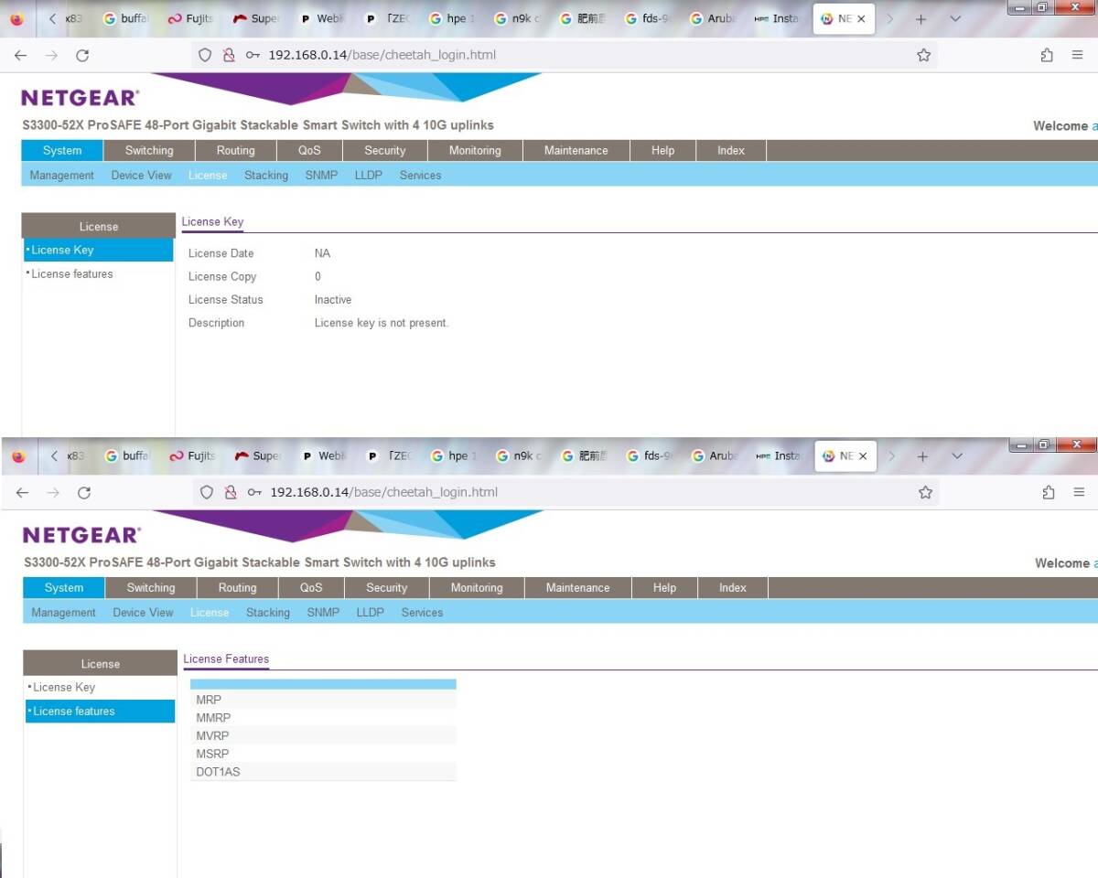Select MSRP row in License Features table
1098x878 pixels.
tap(323, 754)
